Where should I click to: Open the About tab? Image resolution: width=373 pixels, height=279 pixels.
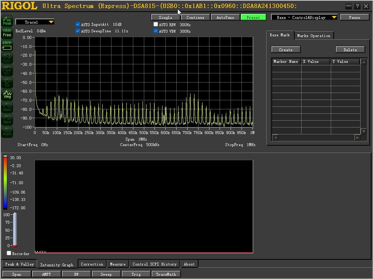coord(189,264)
